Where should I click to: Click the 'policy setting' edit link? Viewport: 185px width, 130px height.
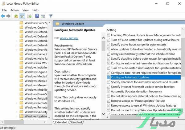69,38
